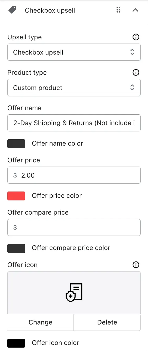Screen dimensions: 148x351
Task: Click the tag icon beside Checkbox upsell
Action: (x=12, y=10)
